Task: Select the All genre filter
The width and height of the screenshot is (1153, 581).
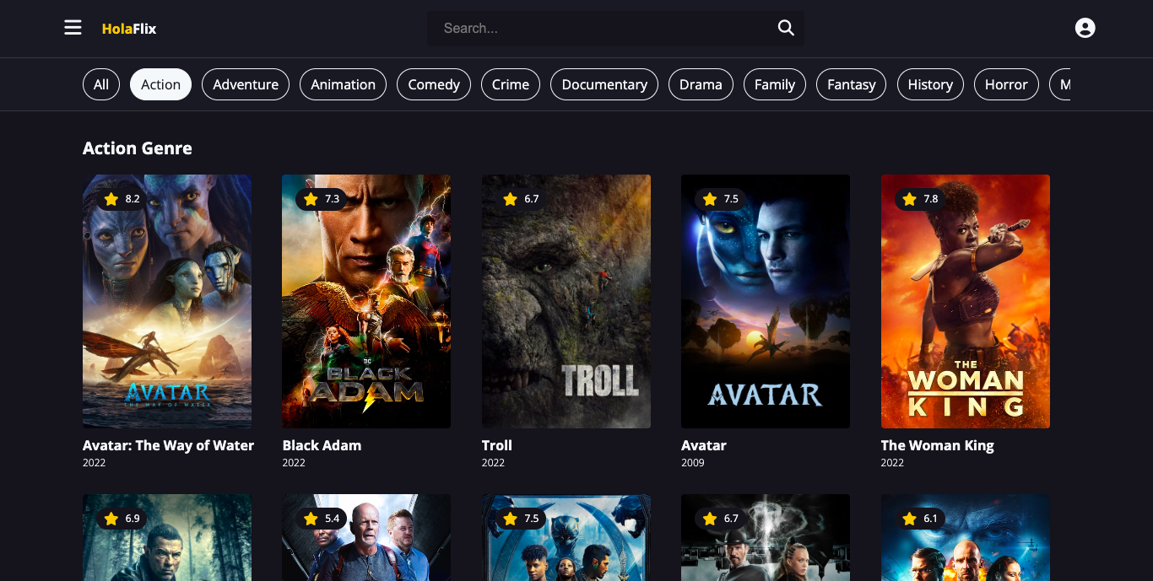Action: tap(101, 84)
